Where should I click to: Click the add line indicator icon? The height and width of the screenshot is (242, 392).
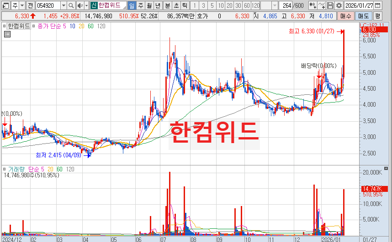322,5
